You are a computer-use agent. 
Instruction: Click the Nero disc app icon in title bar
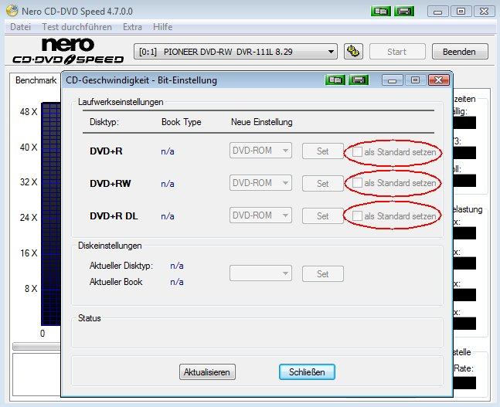(12, 11)
